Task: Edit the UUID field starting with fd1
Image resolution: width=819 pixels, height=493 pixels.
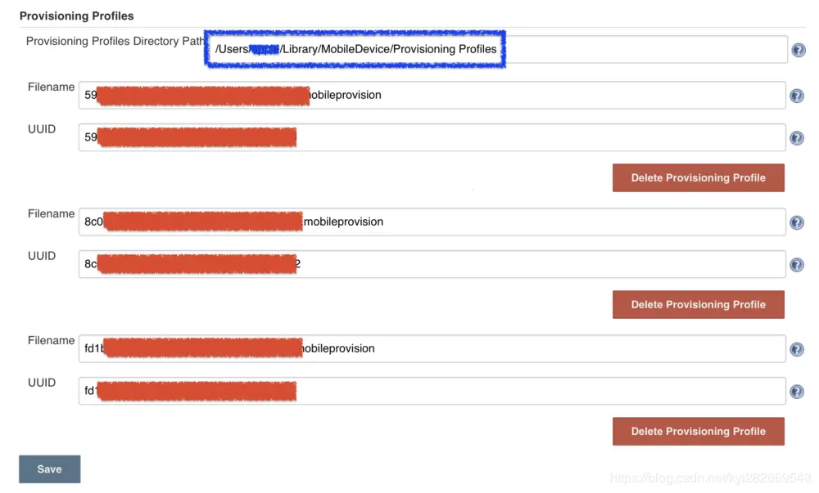Action: [x=432, y=391]
